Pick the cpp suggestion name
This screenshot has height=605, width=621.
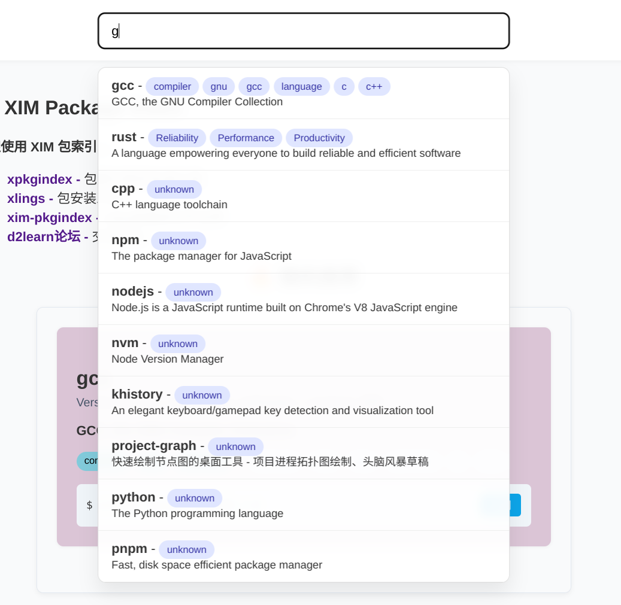123,189
